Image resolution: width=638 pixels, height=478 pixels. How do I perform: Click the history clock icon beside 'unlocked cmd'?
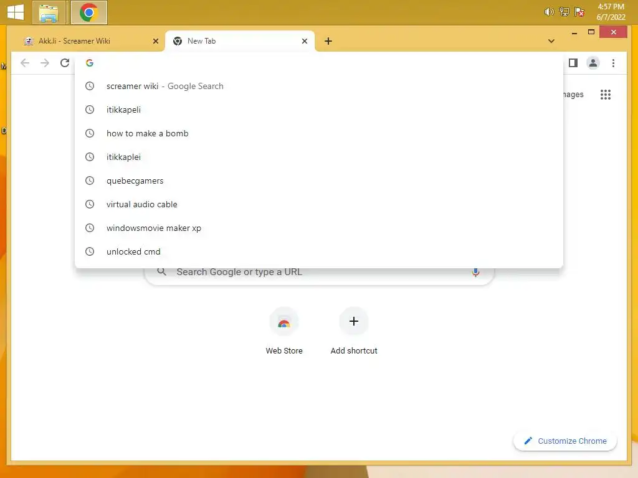tap(90, 251)
